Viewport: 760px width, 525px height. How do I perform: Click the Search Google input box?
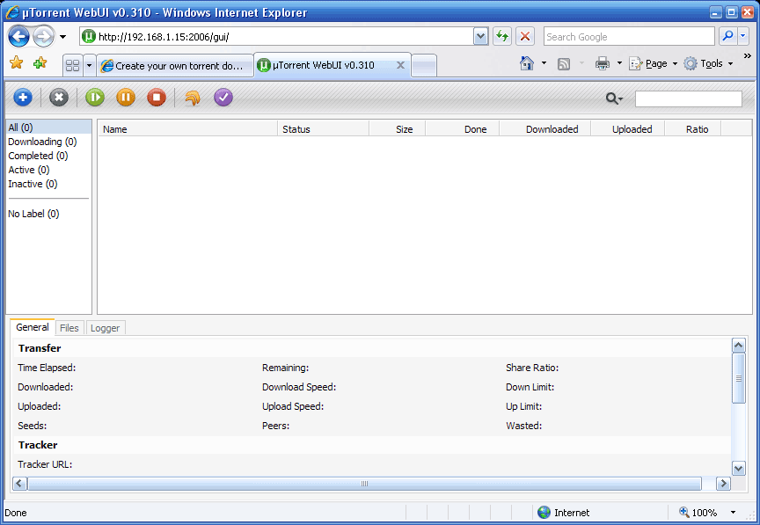629,36
